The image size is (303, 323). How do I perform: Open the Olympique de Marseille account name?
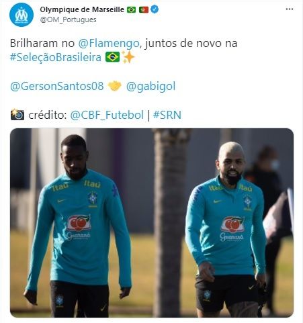point(82,9)
